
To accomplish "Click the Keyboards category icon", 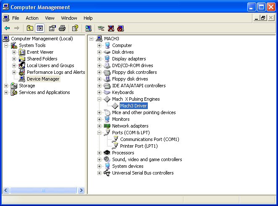I will [107, 92].
